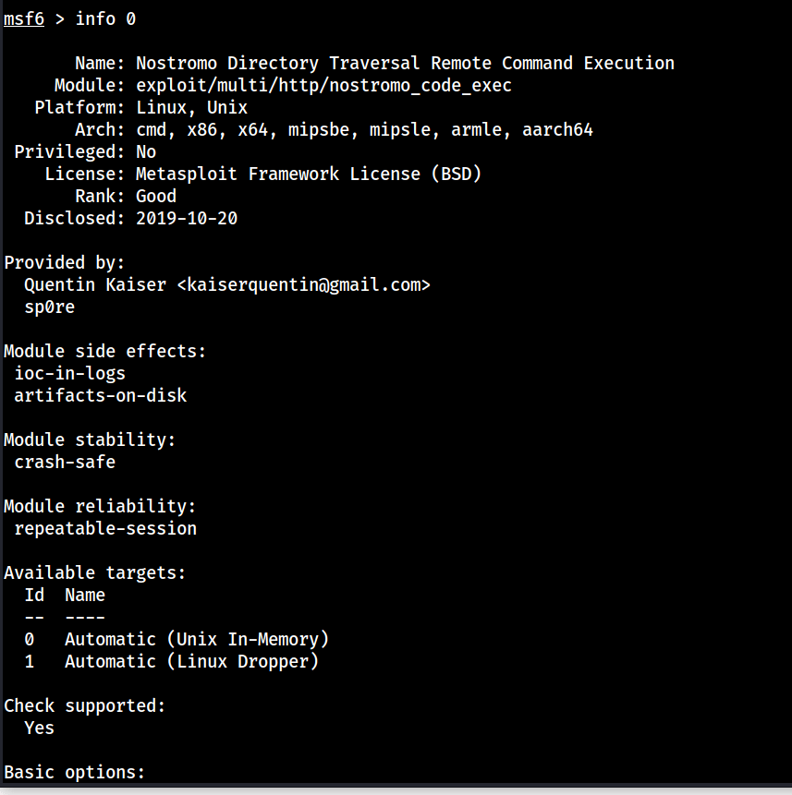
Task: Click the 'Yes' under Check supported
Action: pos(40,729)
